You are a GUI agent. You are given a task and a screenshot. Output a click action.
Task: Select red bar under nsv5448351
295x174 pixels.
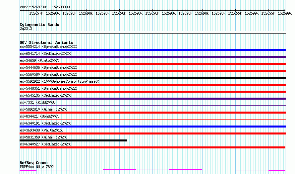tap(152, 92)
